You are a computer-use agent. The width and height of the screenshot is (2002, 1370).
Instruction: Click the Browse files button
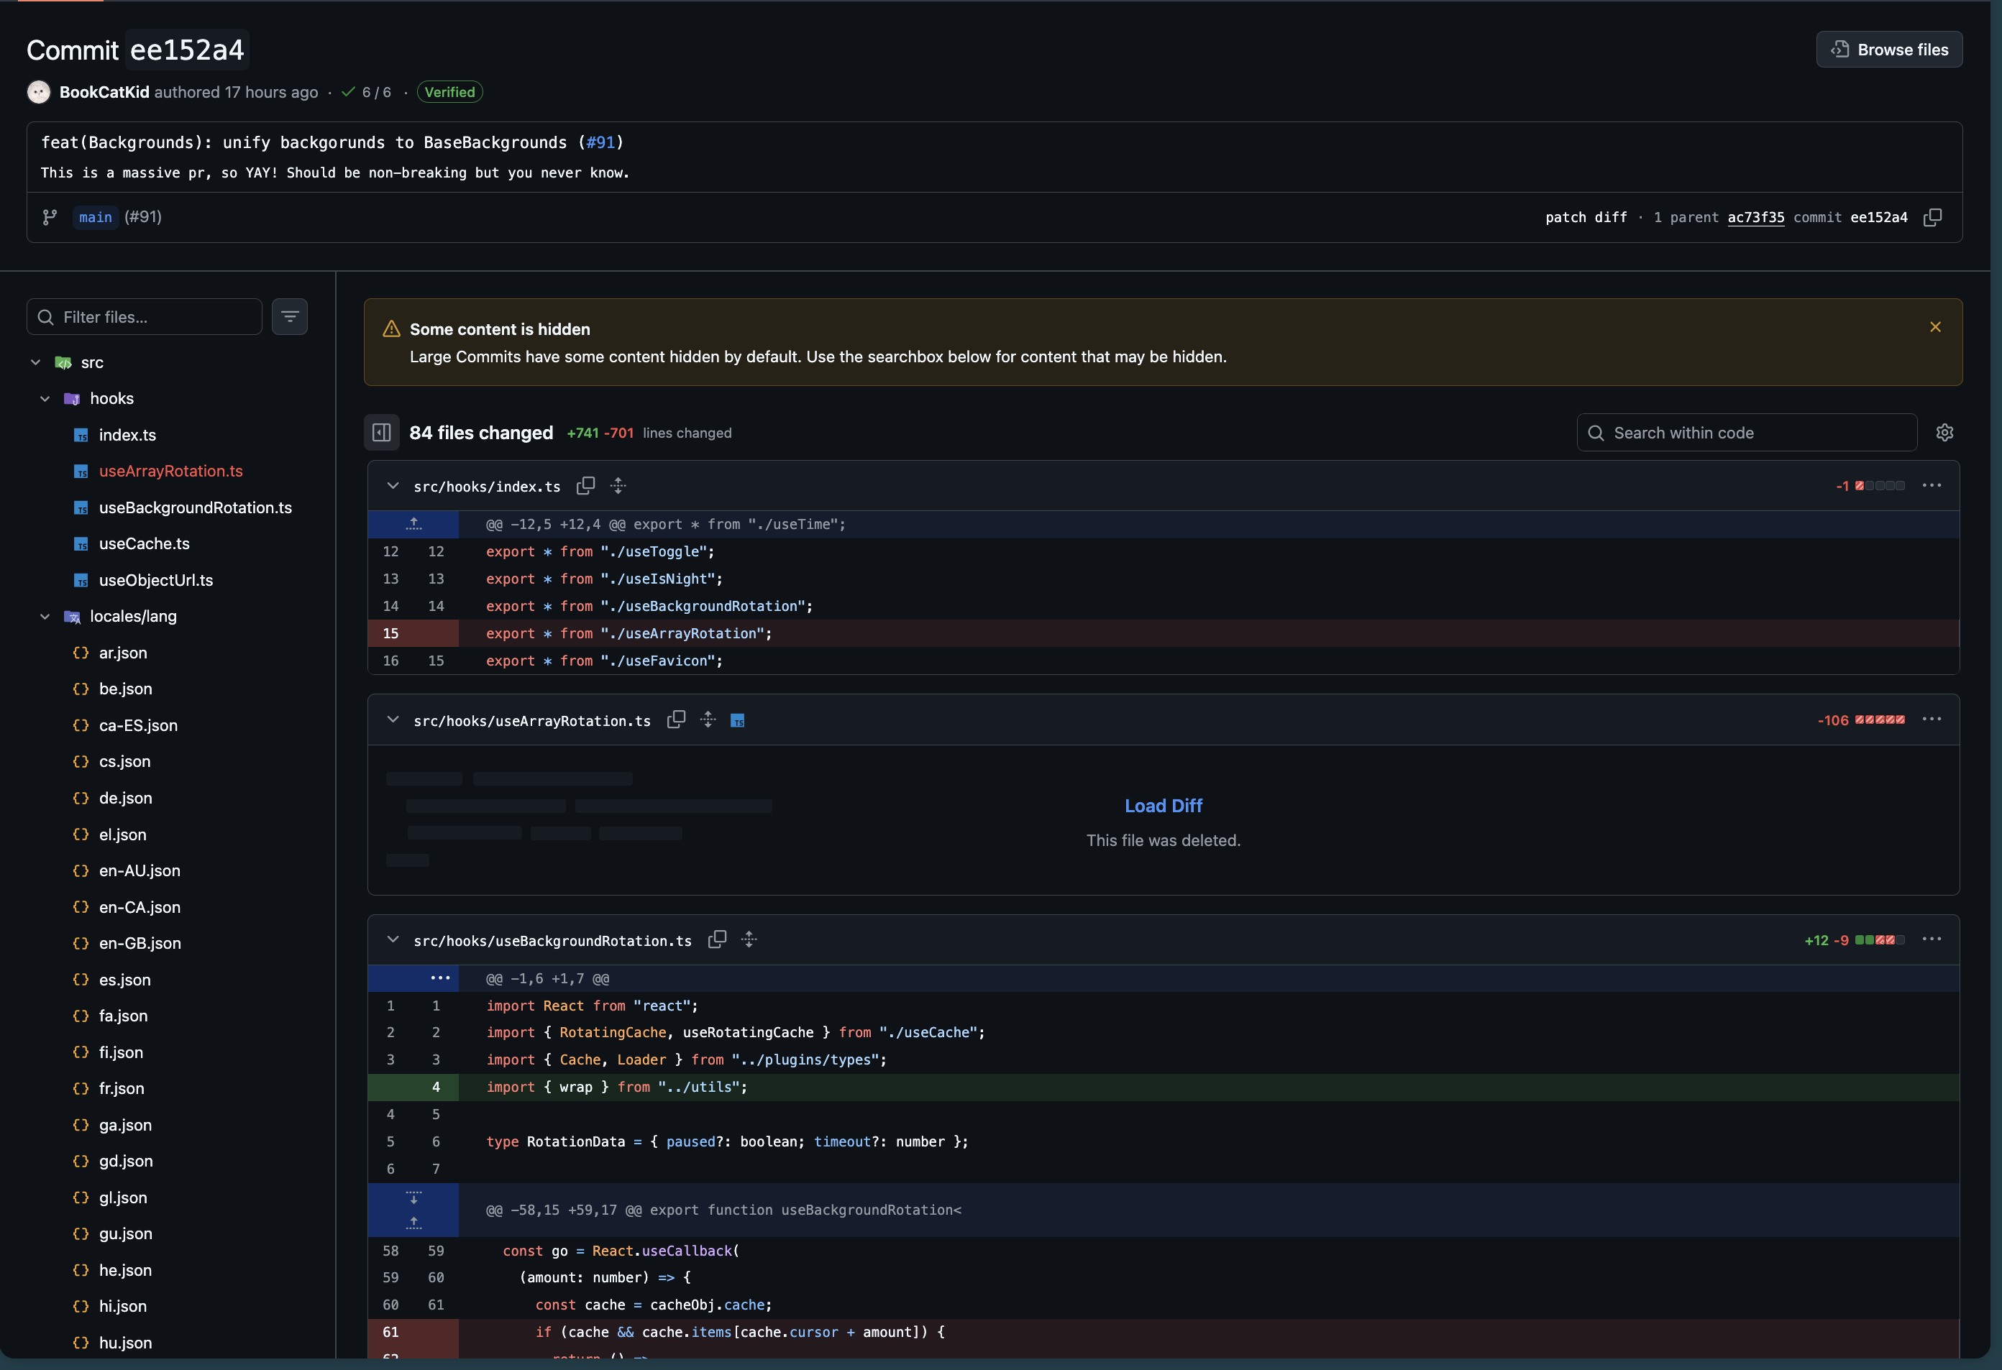pos(1888,50)
